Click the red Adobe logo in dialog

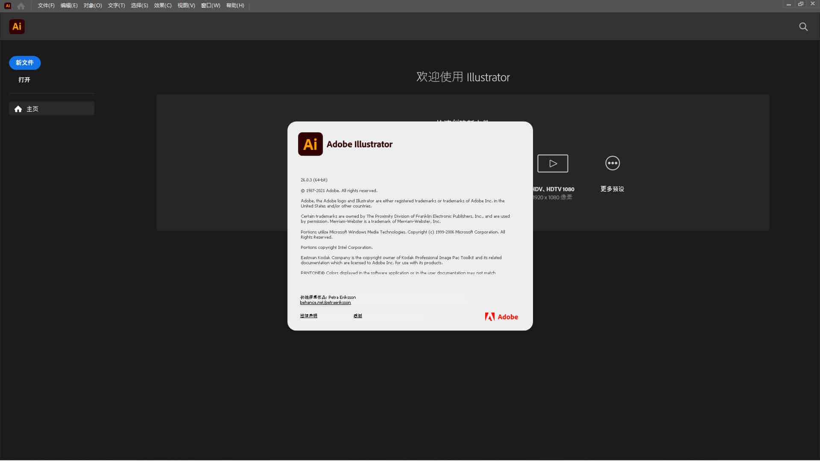click(501, 317)
